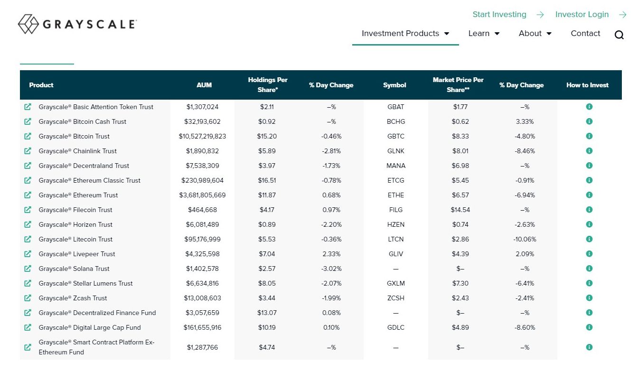
Task: Click How to Invest info icon for GXLM row
Action: pyautogui.click(x=589, y=283)
